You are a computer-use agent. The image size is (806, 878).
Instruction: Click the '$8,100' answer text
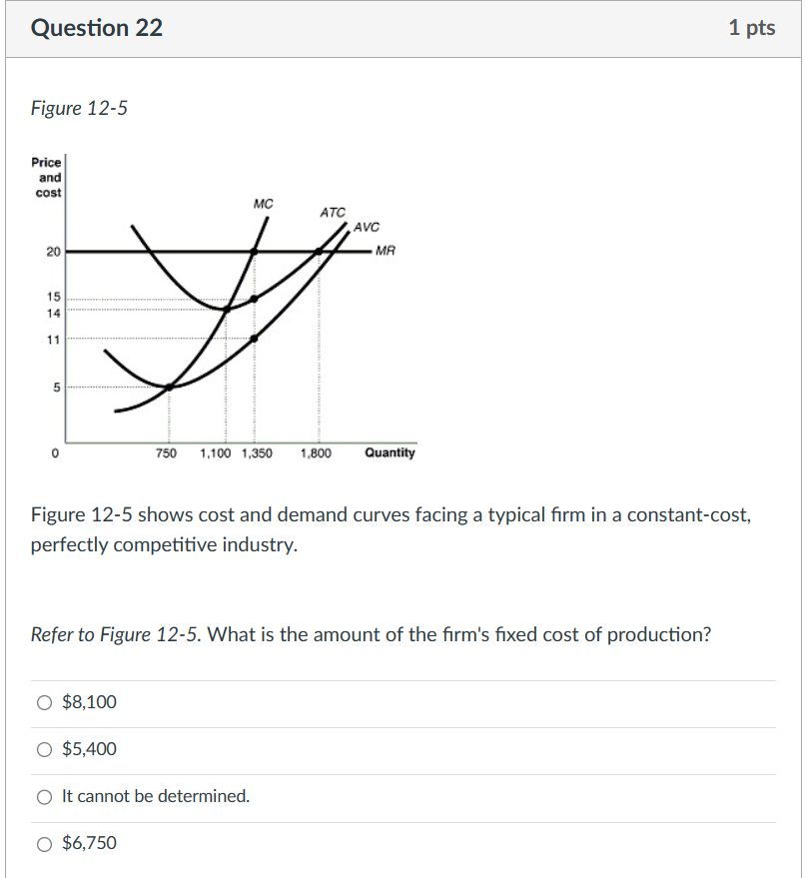(x=91, y=702)
